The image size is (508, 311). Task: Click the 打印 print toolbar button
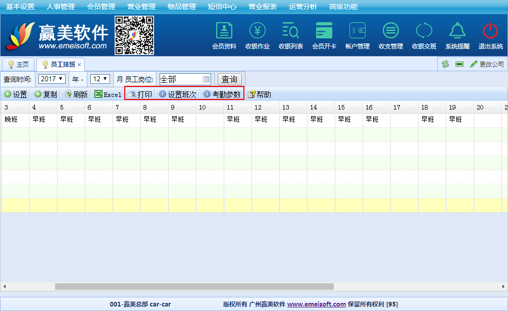[x=140, y=94]
